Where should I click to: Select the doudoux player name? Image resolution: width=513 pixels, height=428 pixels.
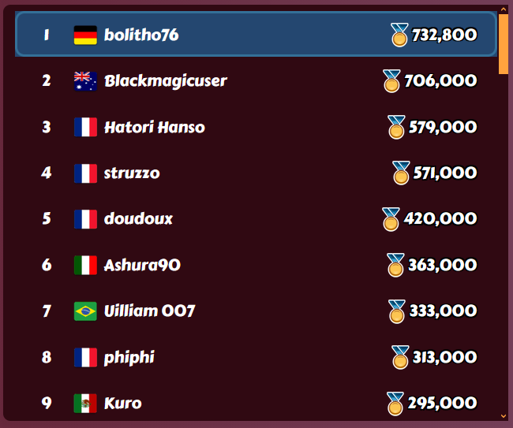[138, 218]
